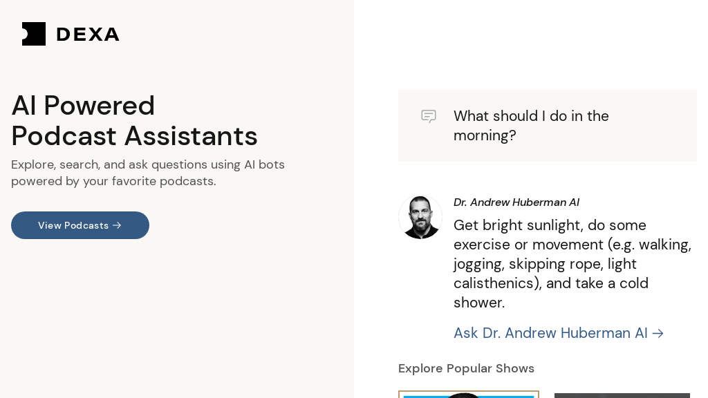Open Dr. Andrew Huberman's avatar photo
The image size is (708, 398).
pos(420,217)
